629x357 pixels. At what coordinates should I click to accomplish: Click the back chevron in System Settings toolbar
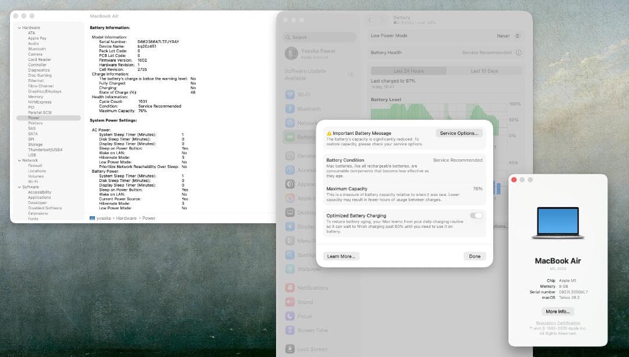(x=370, y=20)
